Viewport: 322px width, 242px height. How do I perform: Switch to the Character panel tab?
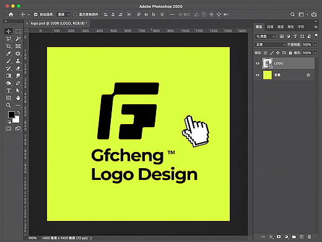coord(301,27)
